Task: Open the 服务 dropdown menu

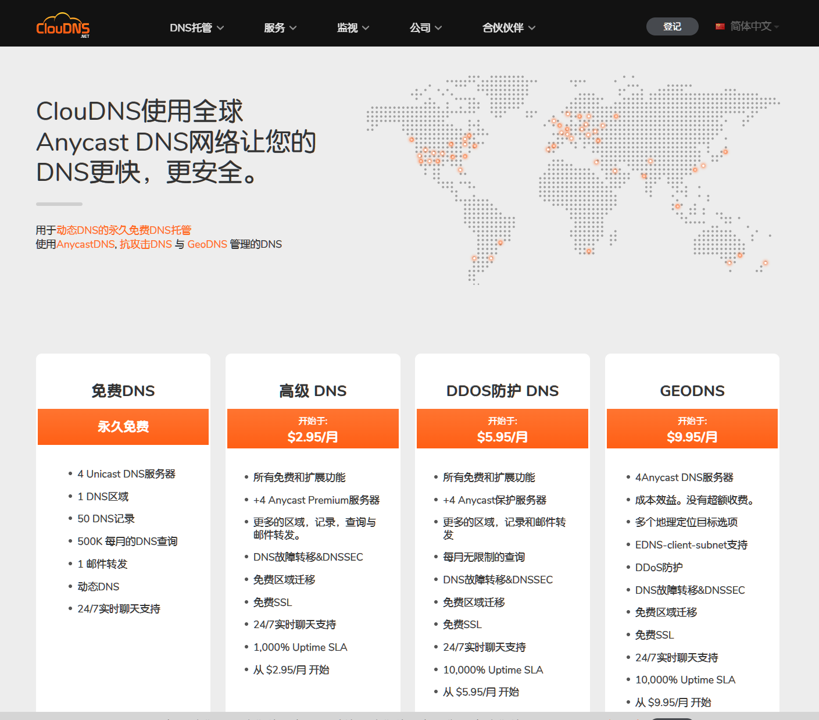Action: point(280,28)
